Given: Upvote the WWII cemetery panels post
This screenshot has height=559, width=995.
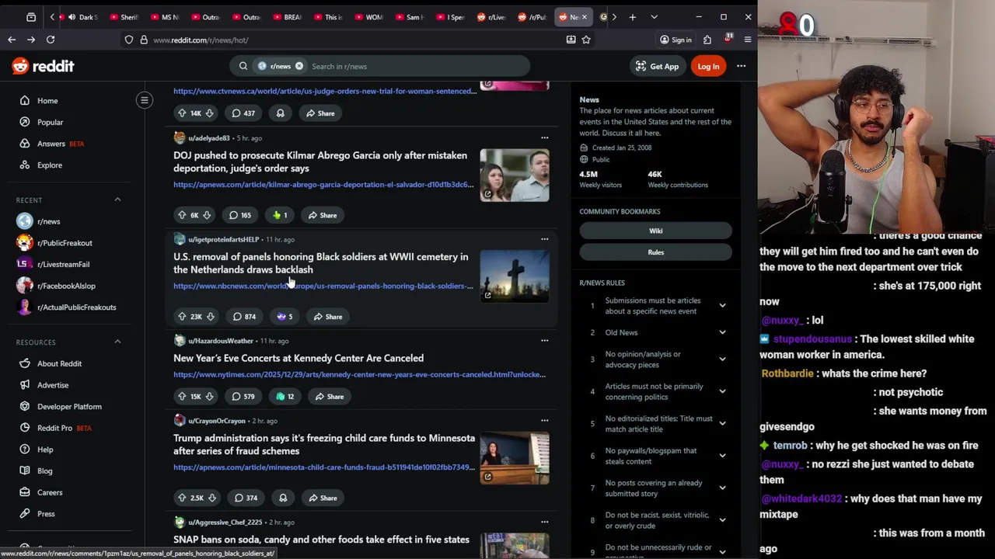Looking at the screenshot, I should coord(182,317).
